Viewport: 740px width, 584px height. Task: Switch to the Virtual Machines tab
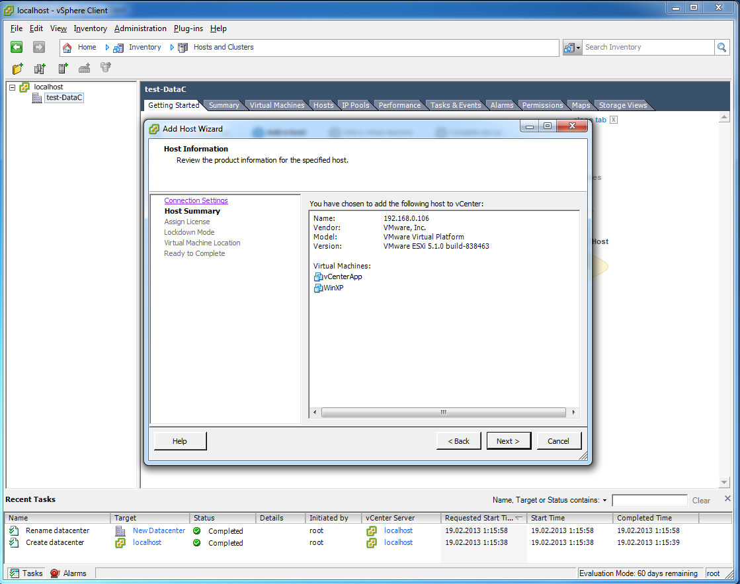point(277,105)
